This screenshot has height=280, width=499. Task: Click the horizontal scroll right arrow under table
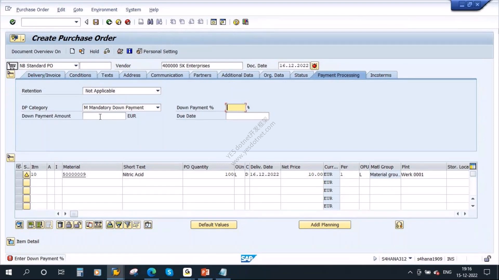465,214
